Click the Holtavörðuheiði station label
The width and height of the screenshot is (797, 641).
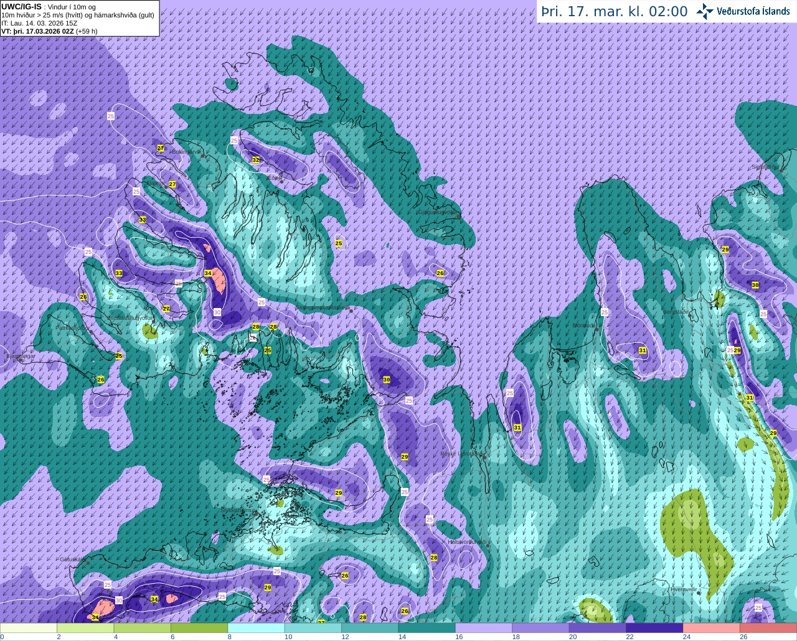tap(467, 542)
